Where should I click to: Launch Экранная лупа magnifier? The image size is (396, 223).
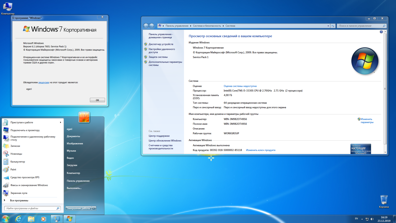32,193
